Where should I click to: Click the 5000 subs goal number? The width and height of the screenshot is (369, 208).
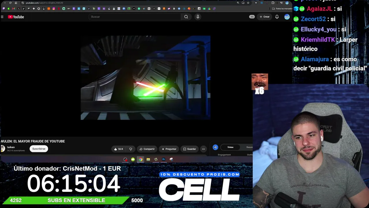[x=137, y=200]
